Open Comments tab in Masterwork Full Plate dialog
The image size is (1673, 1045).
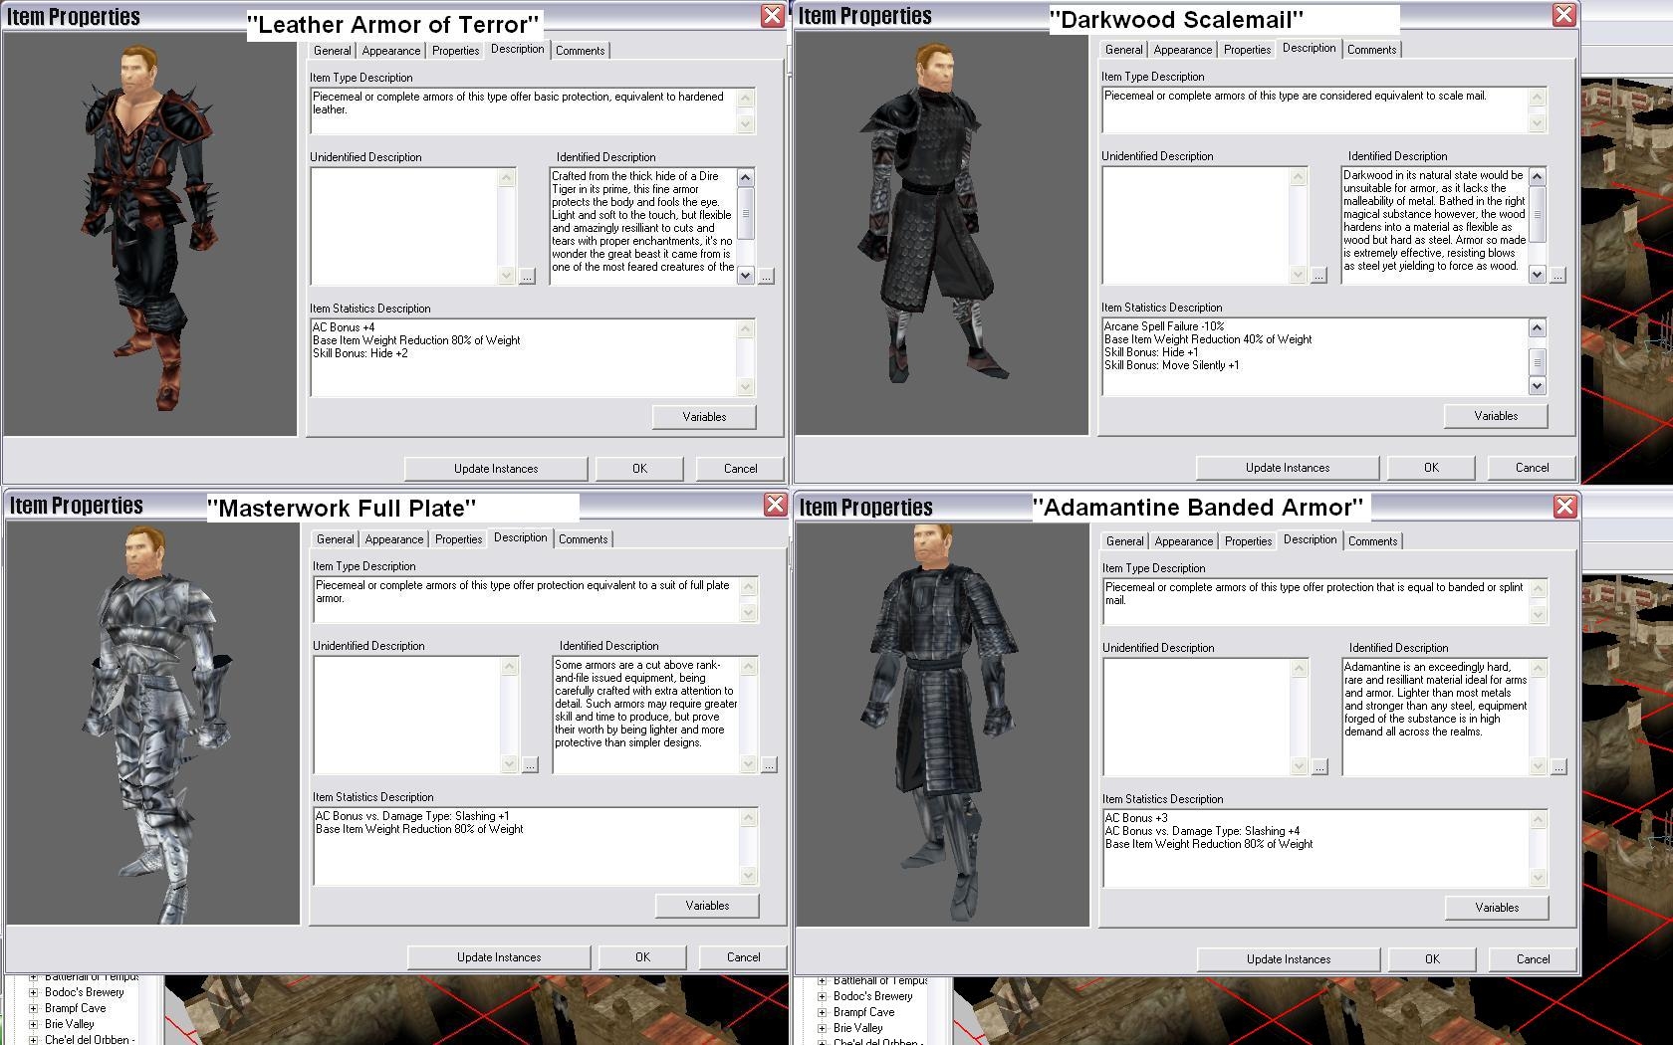(583, 539)
